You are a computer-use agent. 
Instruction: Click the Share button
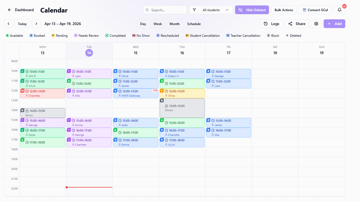pos(297,24)
